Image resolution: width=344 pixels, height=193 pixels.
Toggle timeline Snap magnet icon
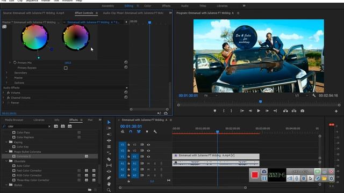(131, 131)
